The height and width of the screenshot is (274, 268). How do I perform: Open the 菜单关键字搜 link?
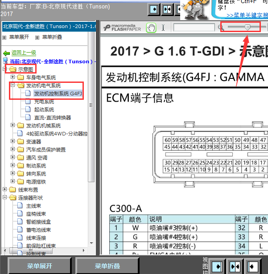[x=247, y=16]
